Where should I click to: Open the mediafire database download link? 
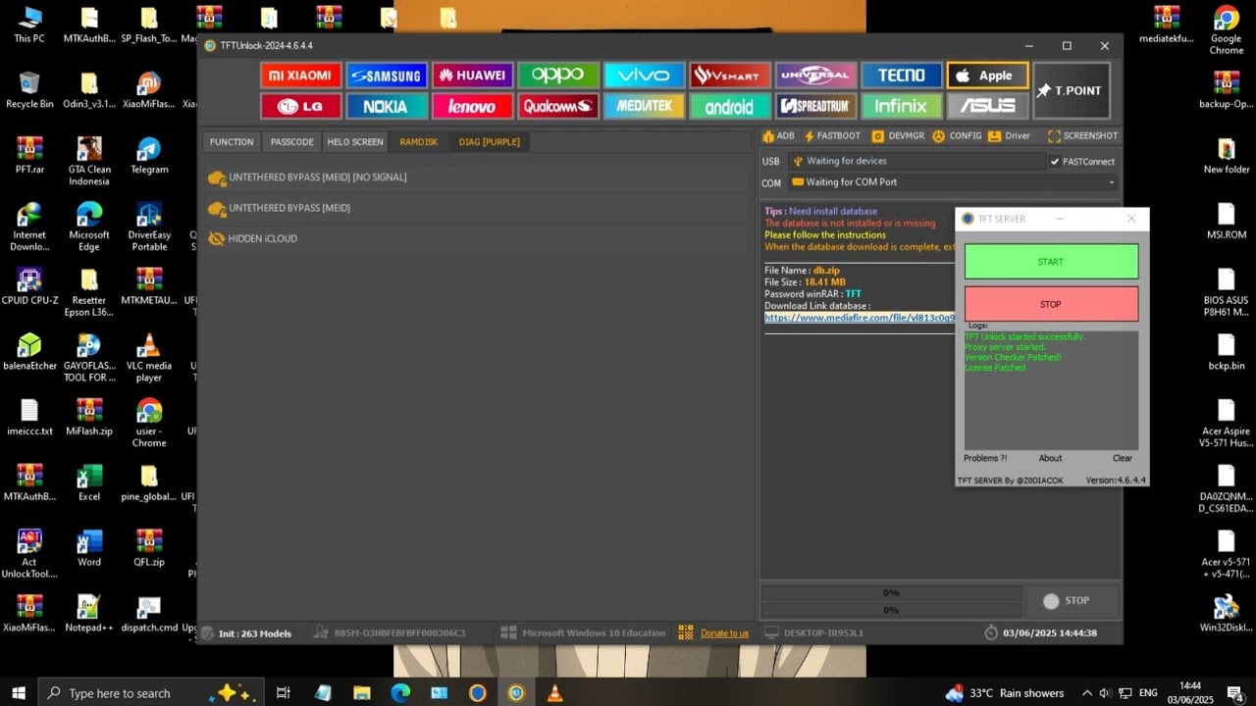click(x=860, y=318)
